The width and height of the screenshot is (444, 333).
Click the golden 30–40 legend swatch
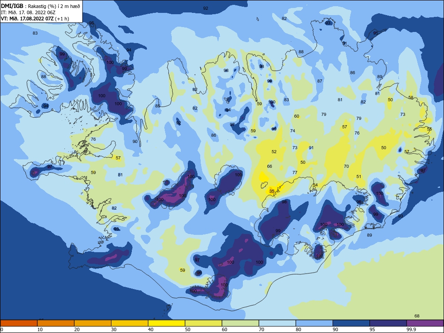[x=130, y=323]
